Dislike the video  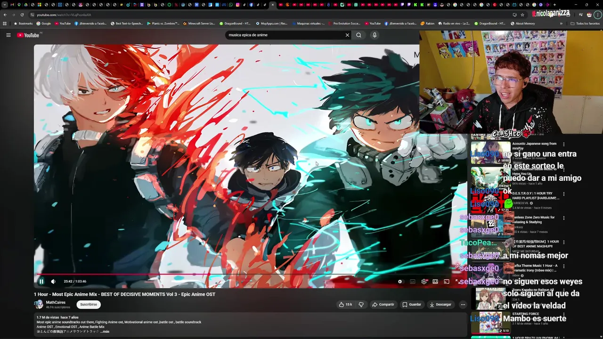361,305
